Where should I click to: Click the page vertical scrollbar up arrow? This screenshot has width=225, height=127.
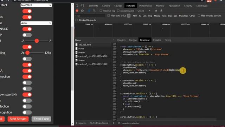tap(72, 5)
